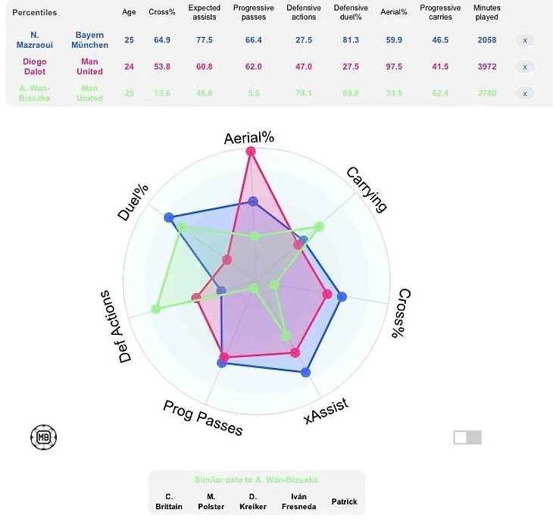Click the Expected assists column header
553x528 pixels.
click(205, 12)
